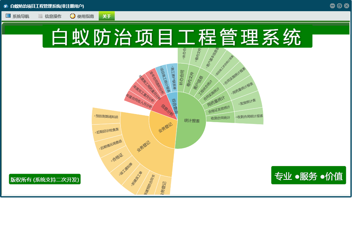Open the 新建派工单 segment
352x231 pixels.
[137, 178]
